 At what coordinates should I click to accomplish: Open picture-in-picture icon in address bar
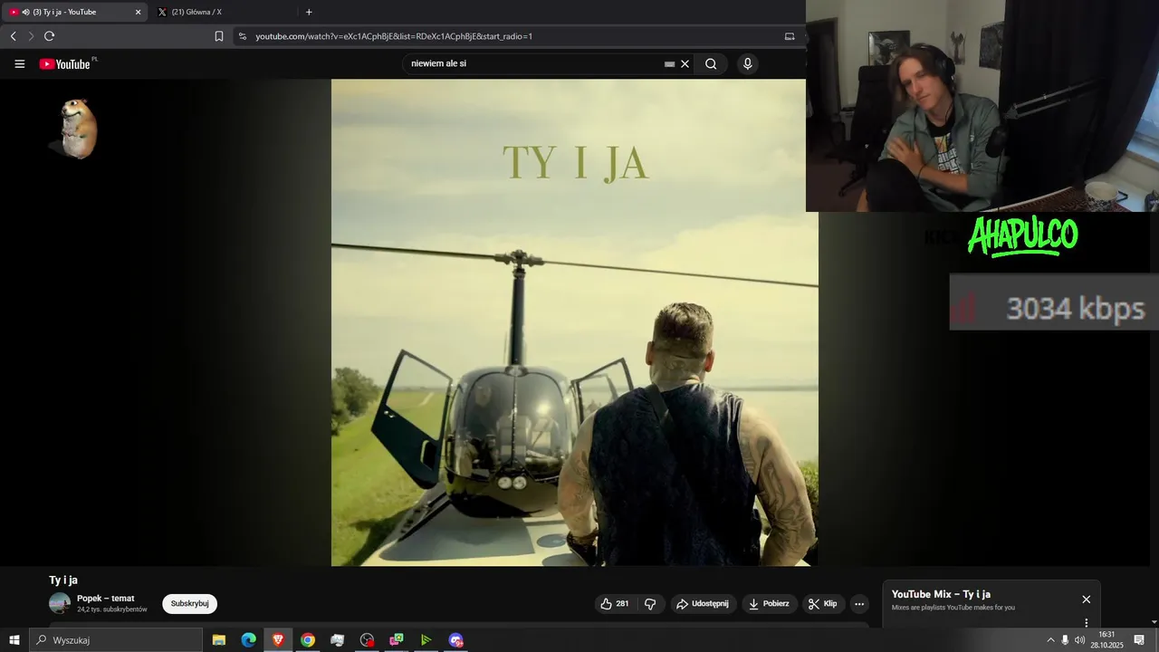pyautogui.click(x=790, y=36)
